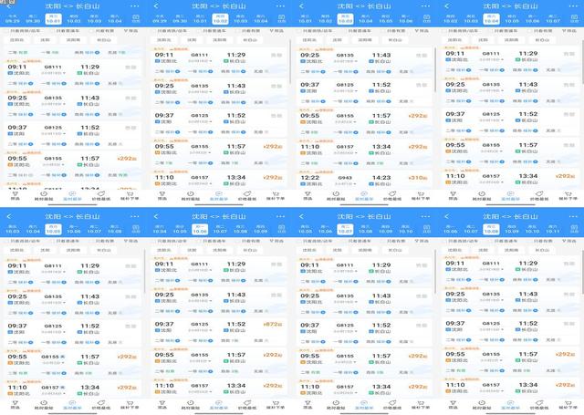The image size is (584, 415).
Task: Check 只看有票 on the 10.01 screen
Action: tap(102, 31)
